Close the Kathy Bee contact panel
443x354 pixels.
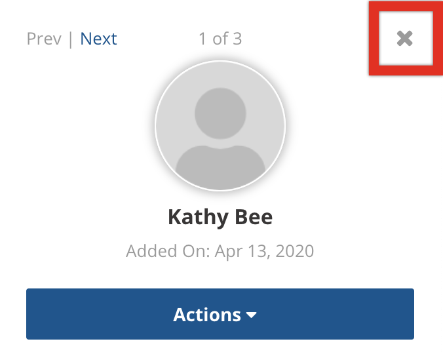point(405,39)
